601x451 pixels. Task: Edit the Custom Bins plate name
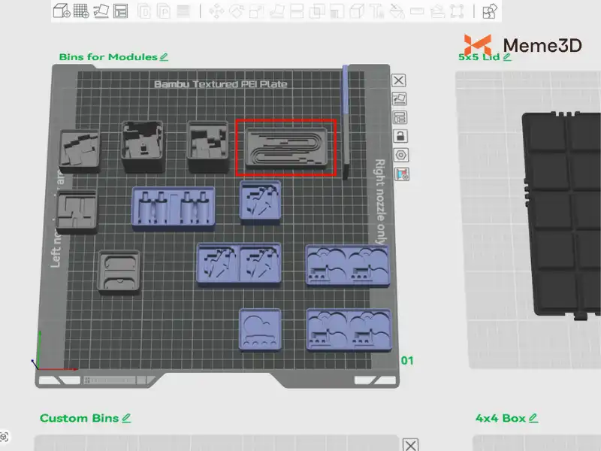coord(126,418)
